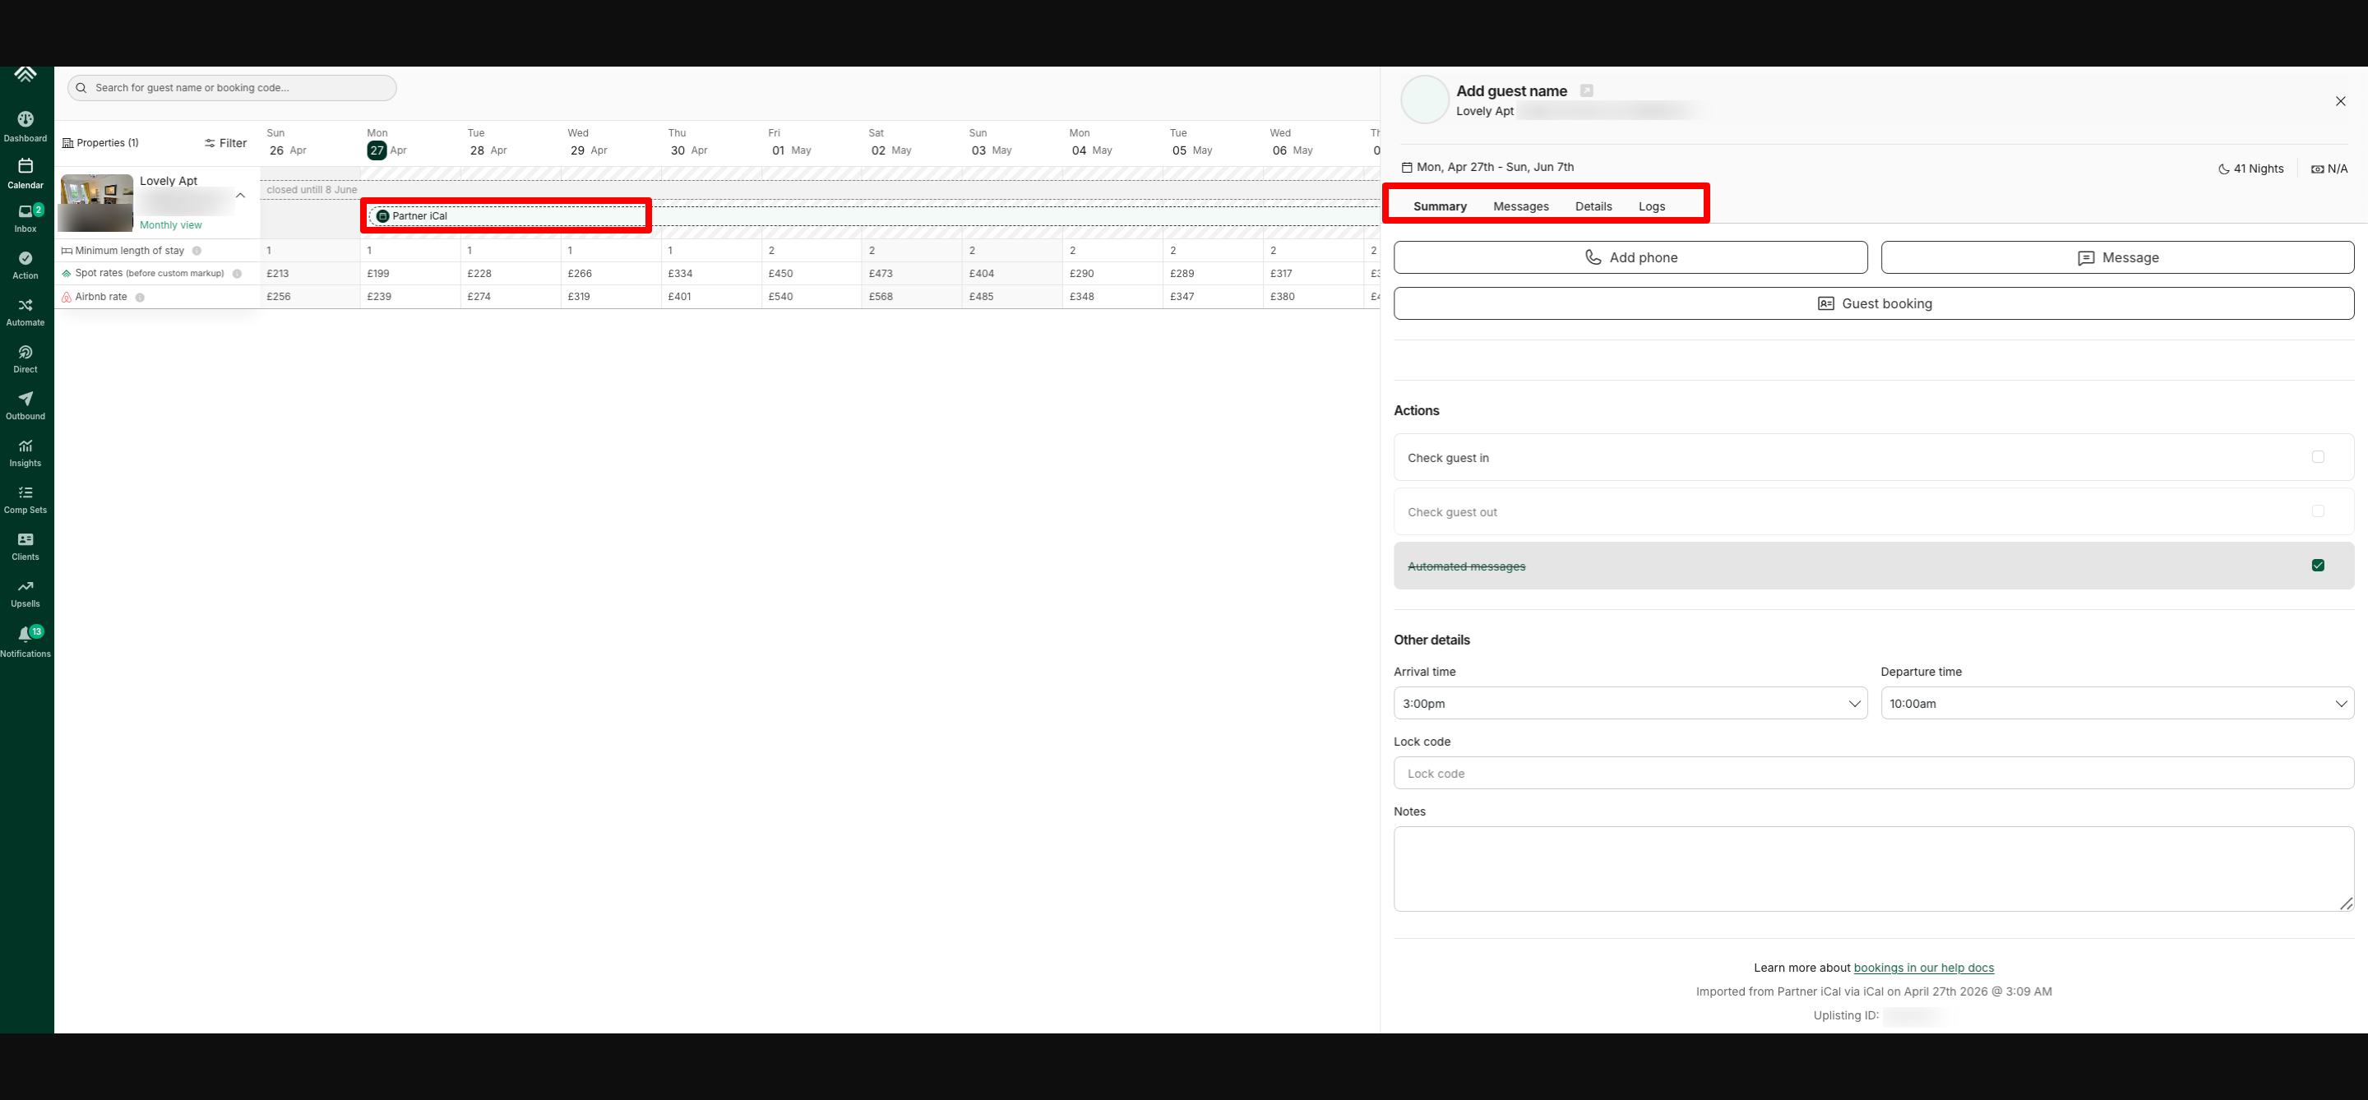Screen dimensions: 2368x1100
Task: Open the Departure time dropdown
Action: tap(2116, 703)
